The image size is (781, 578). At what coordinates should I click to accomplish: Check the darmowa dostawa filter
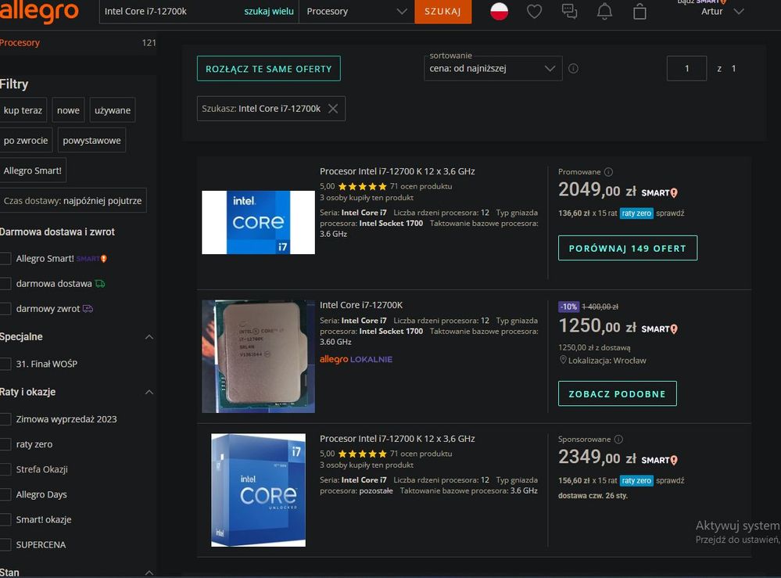(5, 283)
